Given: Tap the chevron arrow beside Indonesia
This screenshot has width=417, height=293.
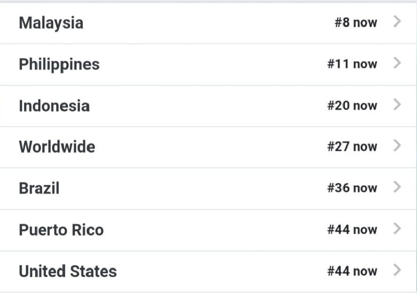Looking at the screenshot, I should point(397,105).
